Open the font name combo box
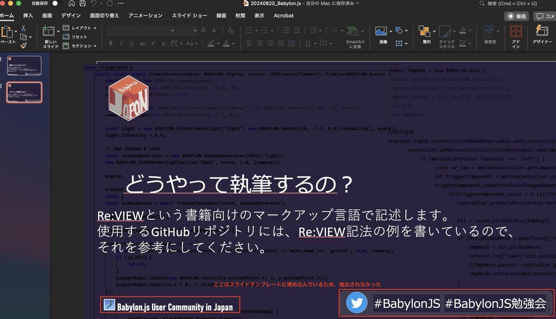556x319 pixels. [140, 30]
